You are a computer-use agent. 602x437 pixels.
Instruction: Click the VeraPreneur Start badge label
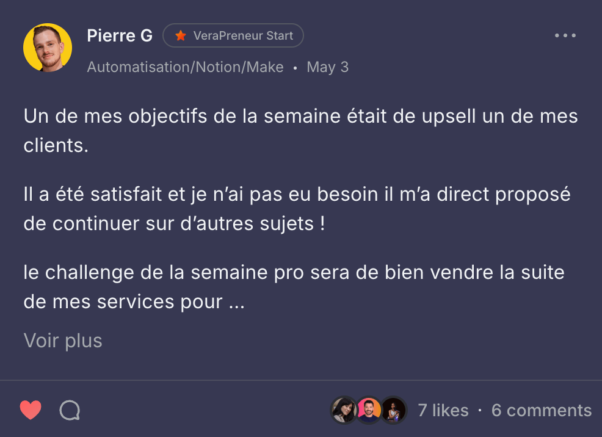243,36
